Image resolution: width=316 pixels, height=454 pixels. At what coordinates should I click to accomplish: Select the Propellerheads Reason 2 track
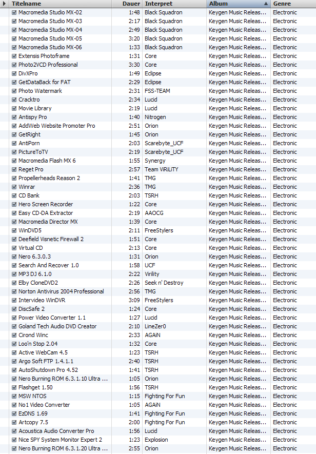pyautogui.click(x=49, y=178)
